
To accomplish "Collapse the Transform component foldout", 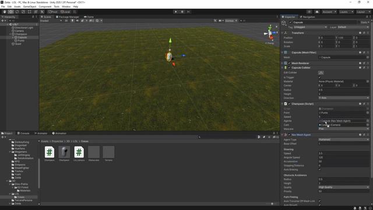I will coord(282,33).
